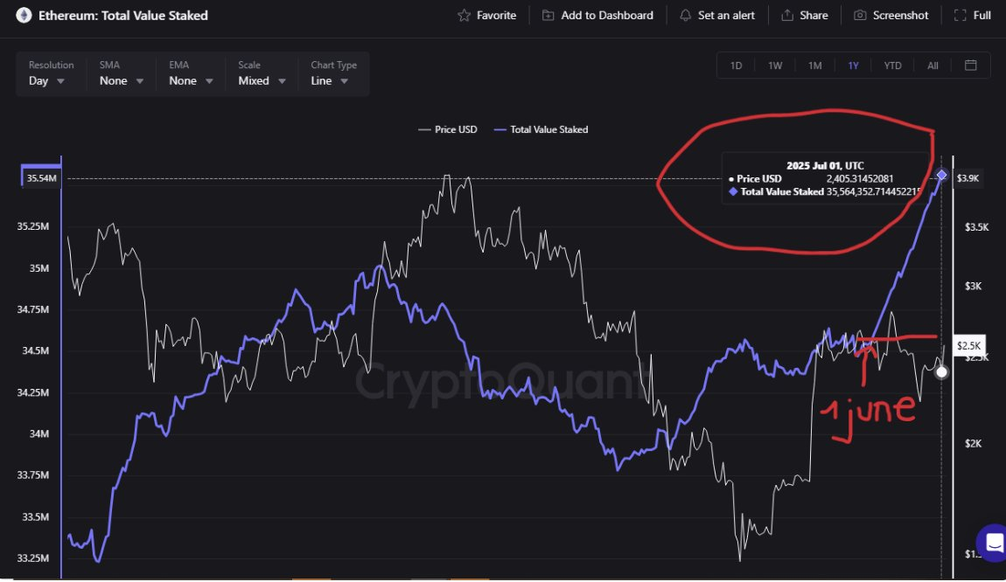The height and width of the screenshot is (582, 1006).
Task: Click the Ethereum logo icon
Action: 24,16
